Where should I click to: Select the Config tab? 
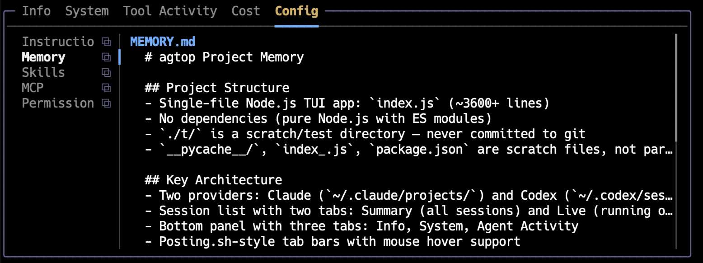point(296,11)
